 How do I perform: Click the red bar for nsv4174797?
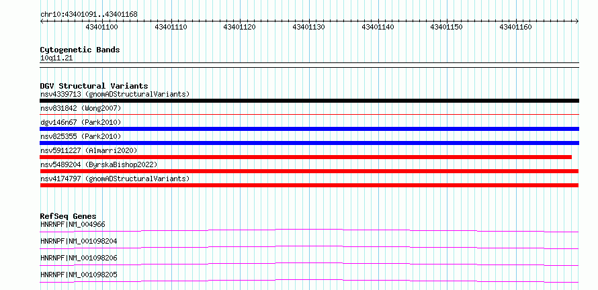pos(309,185)
